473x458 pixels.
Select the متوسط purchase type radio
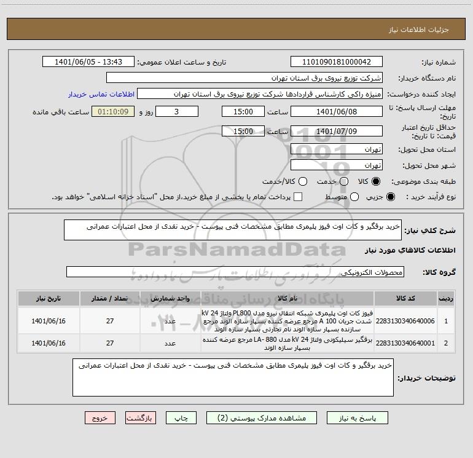[354, 197]
